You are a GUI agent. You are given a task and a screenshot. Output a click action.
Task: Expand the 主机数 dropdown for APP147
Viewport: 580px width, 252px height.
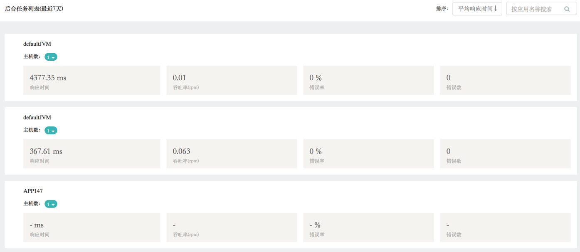(x=51, y=204)
